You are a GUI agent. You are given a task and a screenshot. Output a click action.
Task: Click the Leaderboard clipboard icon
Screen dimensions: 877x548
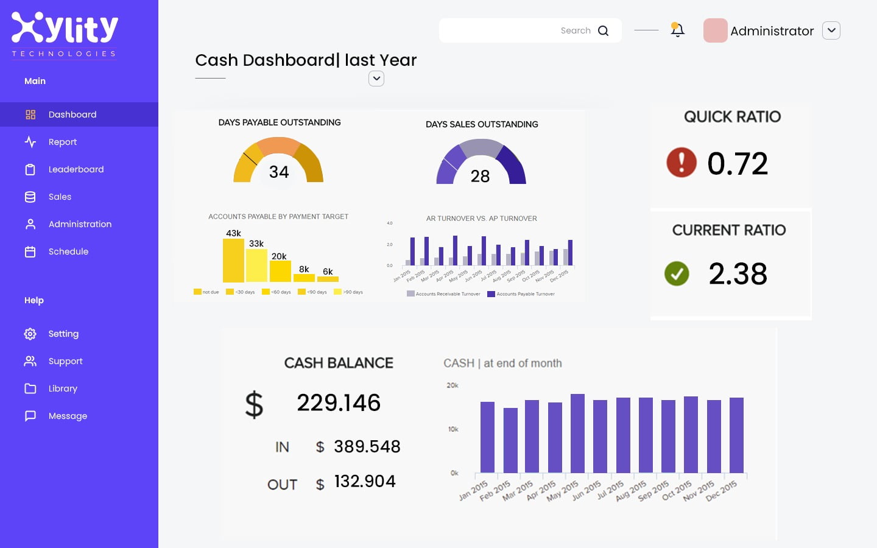pos(30,169)
